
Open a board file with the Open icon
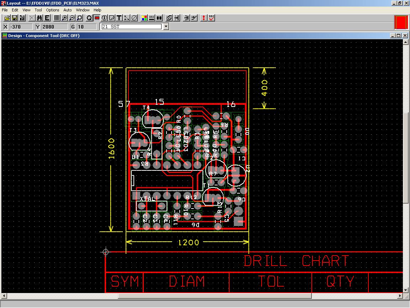(7, 18)
